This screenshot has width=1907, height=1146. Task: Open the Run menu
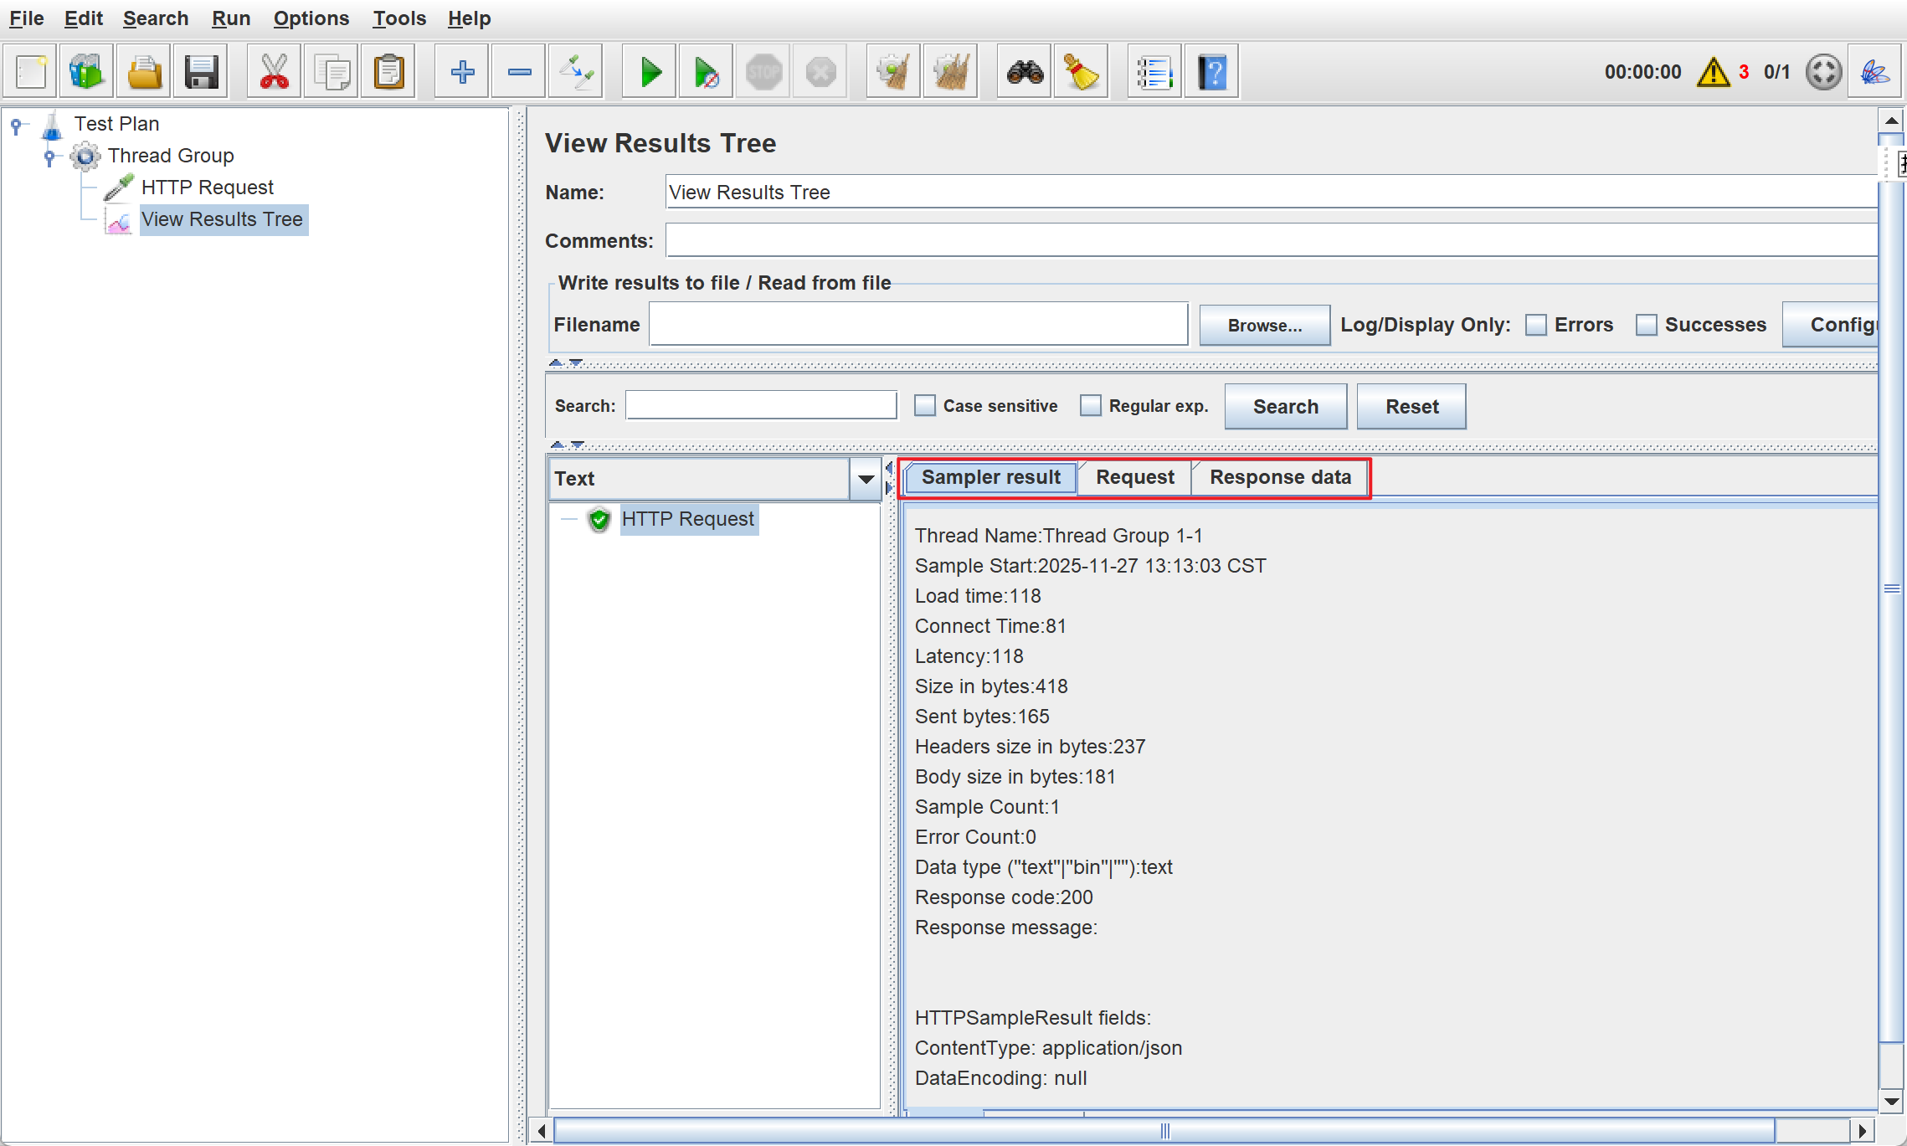click(x=230, y=18)
